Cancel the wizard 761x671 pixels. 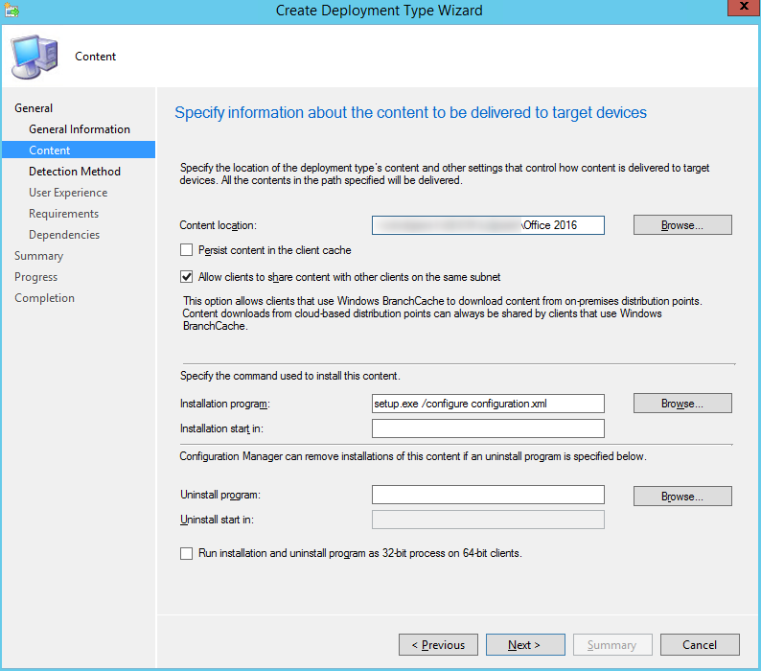[700, 645]
